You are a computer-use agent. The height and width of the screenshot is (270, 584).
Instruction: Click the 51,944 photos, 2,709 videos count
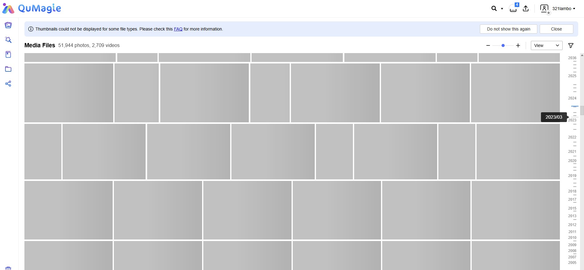(89, 45)
